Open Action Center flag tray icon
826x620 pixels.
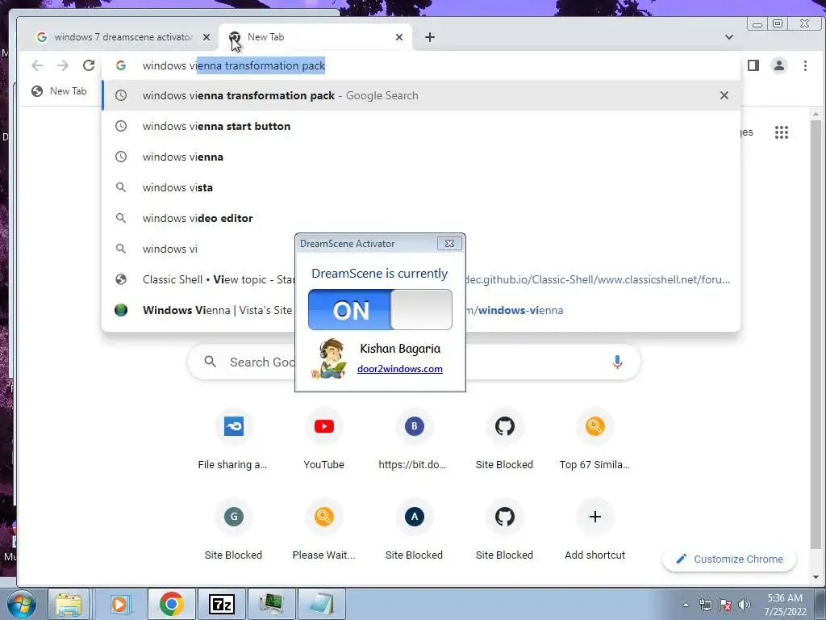(x=725, y=605)
